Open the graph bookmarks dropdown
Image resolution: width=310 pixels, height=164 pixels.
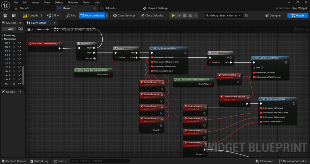(x=30, y=29)
